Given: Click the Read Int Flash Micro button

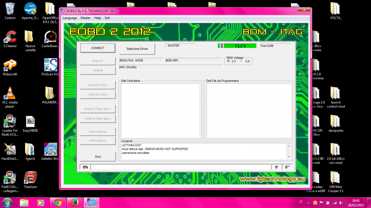Looking at the screenshot, I should point(98,109).
